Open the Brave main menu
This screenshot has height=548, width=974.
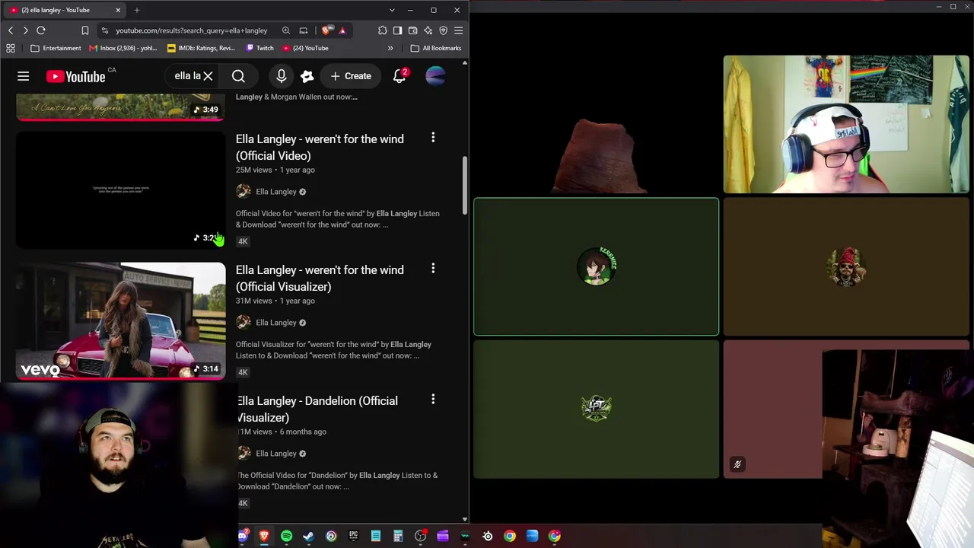tap(458, 30)
